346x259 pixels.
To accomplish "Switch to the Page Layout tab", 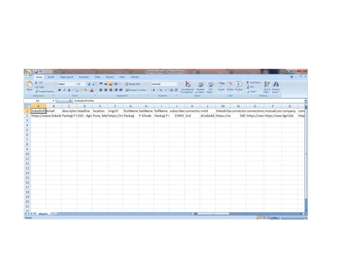I will [67, 77].
